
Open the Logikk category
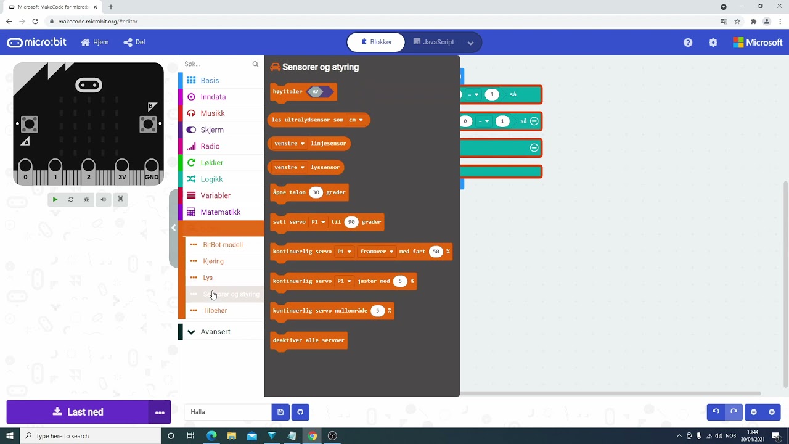pyautogui.click(x=222, y=179)
